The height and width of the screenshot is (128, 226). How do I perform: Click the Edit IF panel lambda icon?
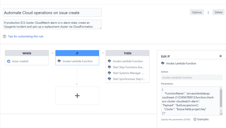163,63
